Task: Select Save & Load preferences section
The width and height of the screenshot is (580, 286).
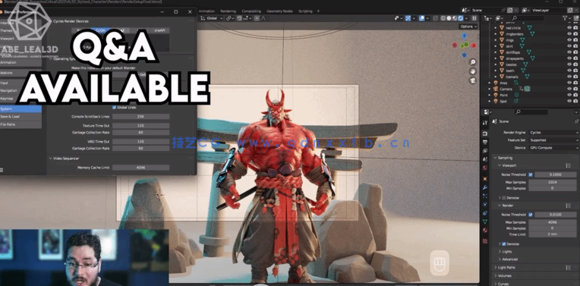Action: (20, 116)
